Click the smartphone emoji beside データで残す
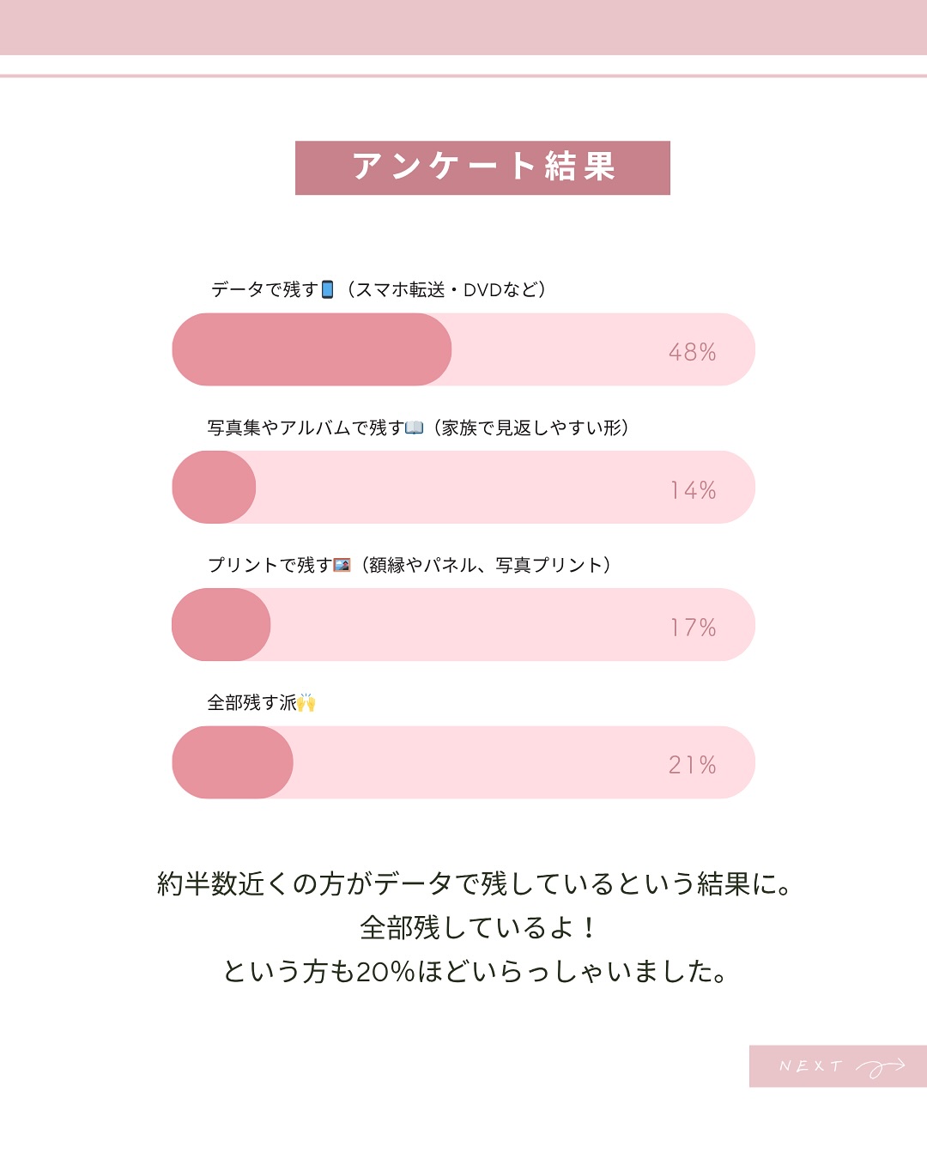This screenshot has height=1159, width=927. (x=327, y=290)
